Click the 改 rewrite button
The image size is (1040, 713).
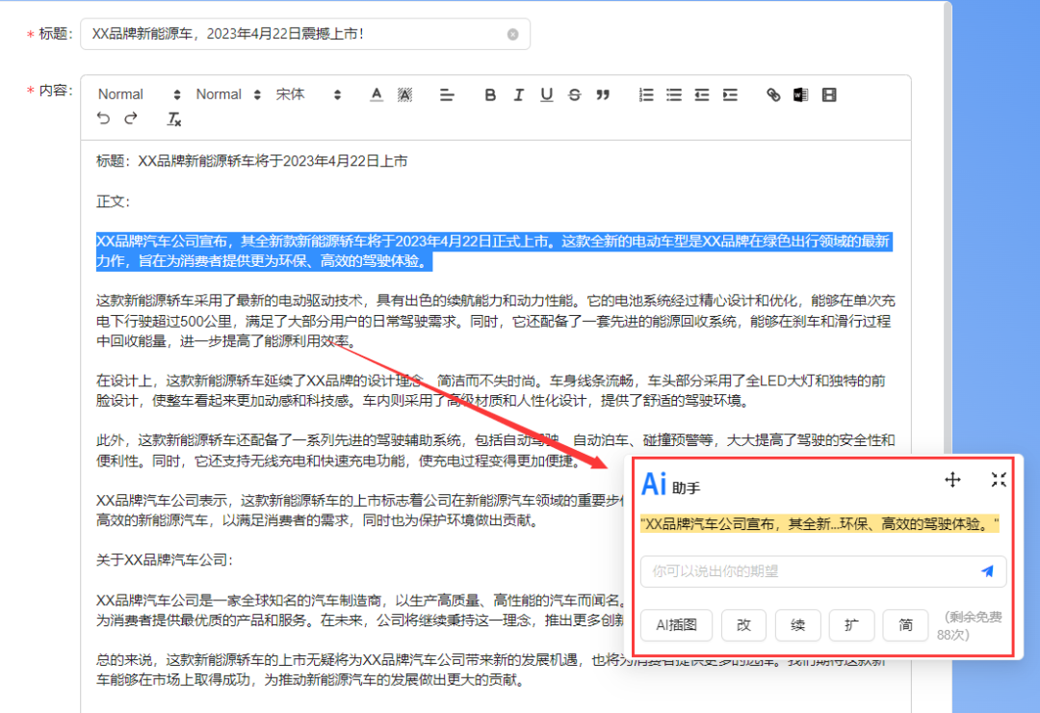[743, 624]
